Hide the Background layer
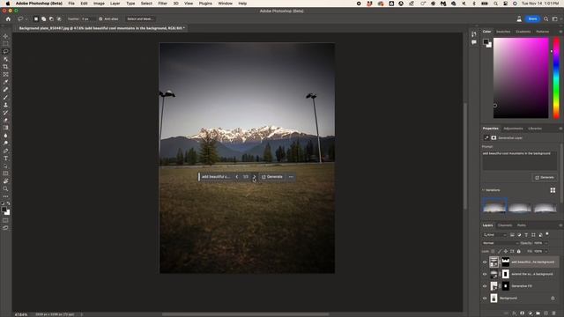 point(485,298)
